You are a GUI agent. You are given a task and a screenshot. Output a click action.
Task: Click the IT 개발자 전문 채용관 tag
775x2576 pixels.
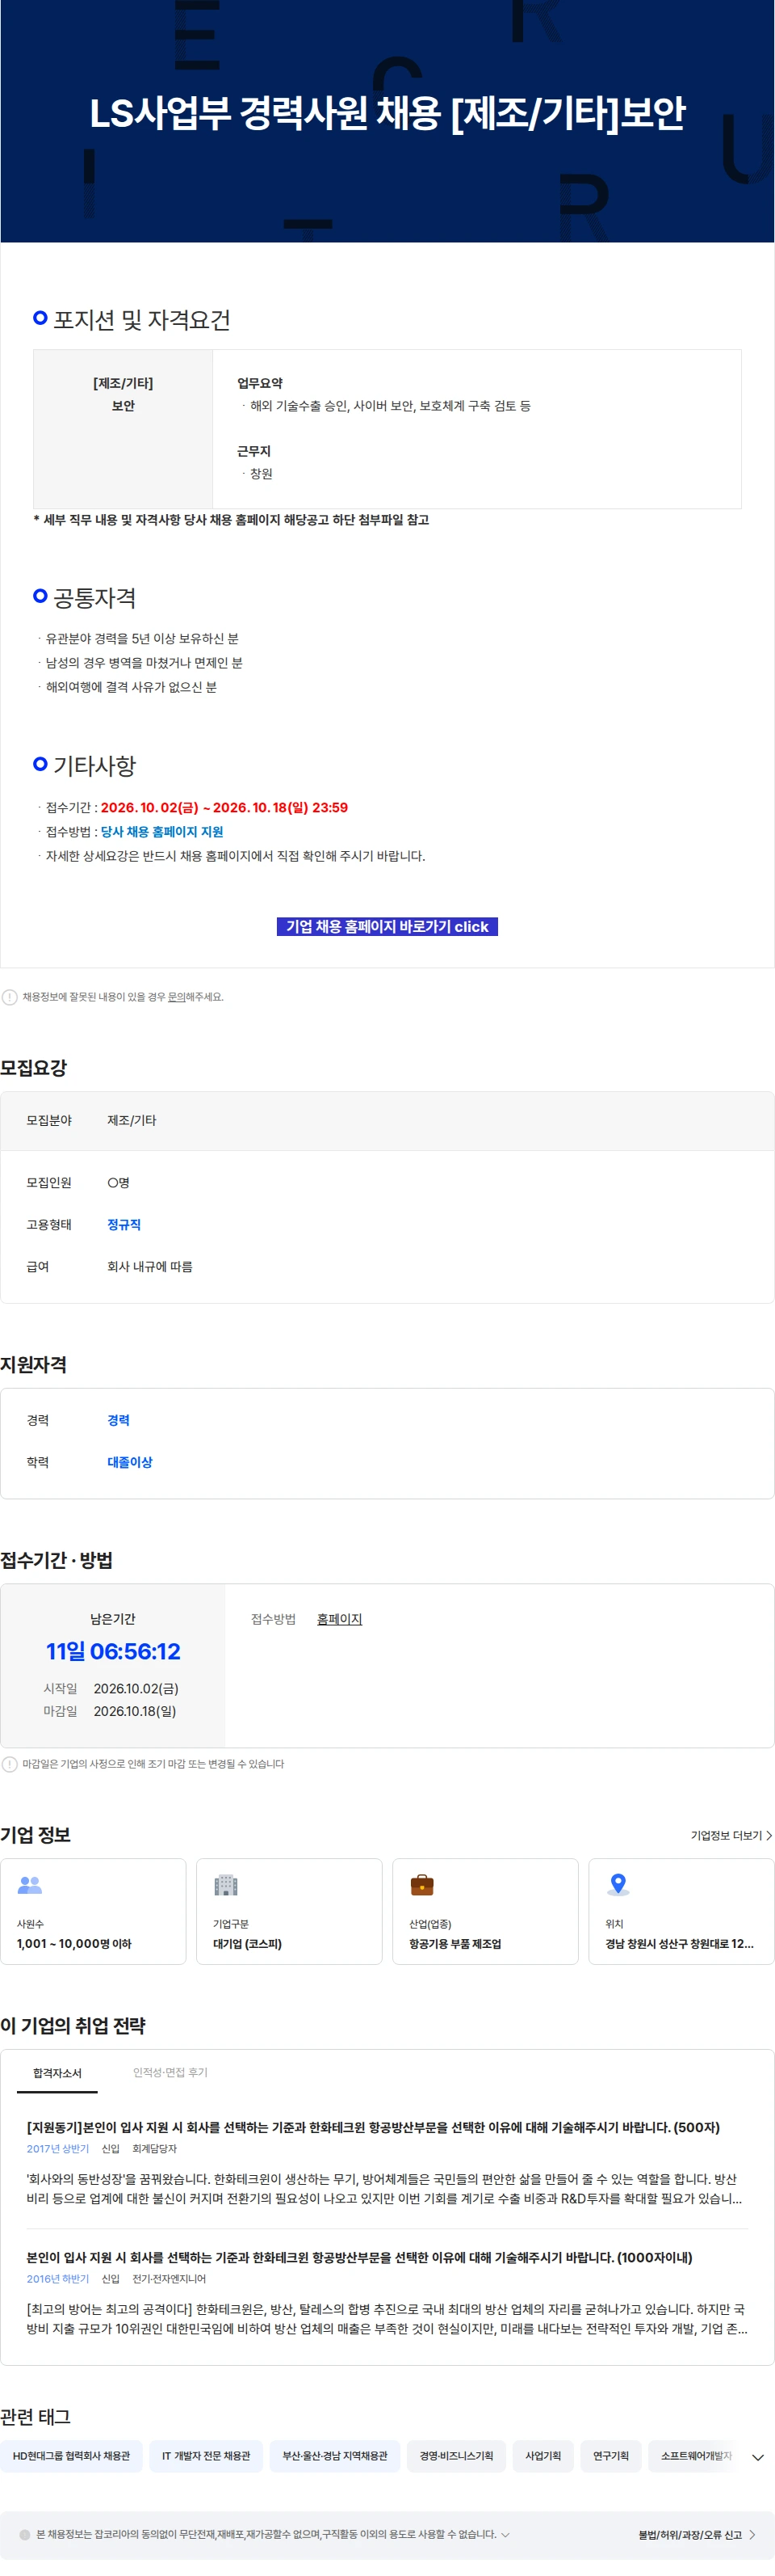[206, 2456]
